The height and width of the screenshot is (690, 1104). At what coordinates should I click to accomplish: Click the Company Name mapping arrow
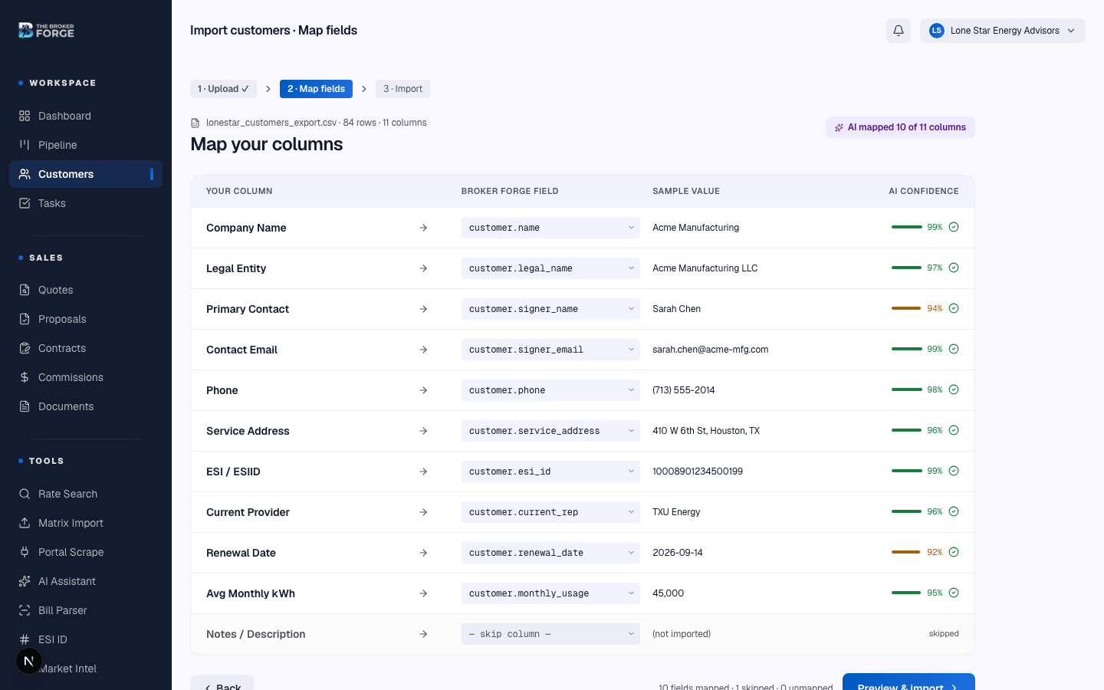pyautogui.click(x=423, y=228)
